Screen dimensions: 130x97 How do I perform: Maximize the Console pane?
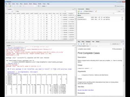75,46
